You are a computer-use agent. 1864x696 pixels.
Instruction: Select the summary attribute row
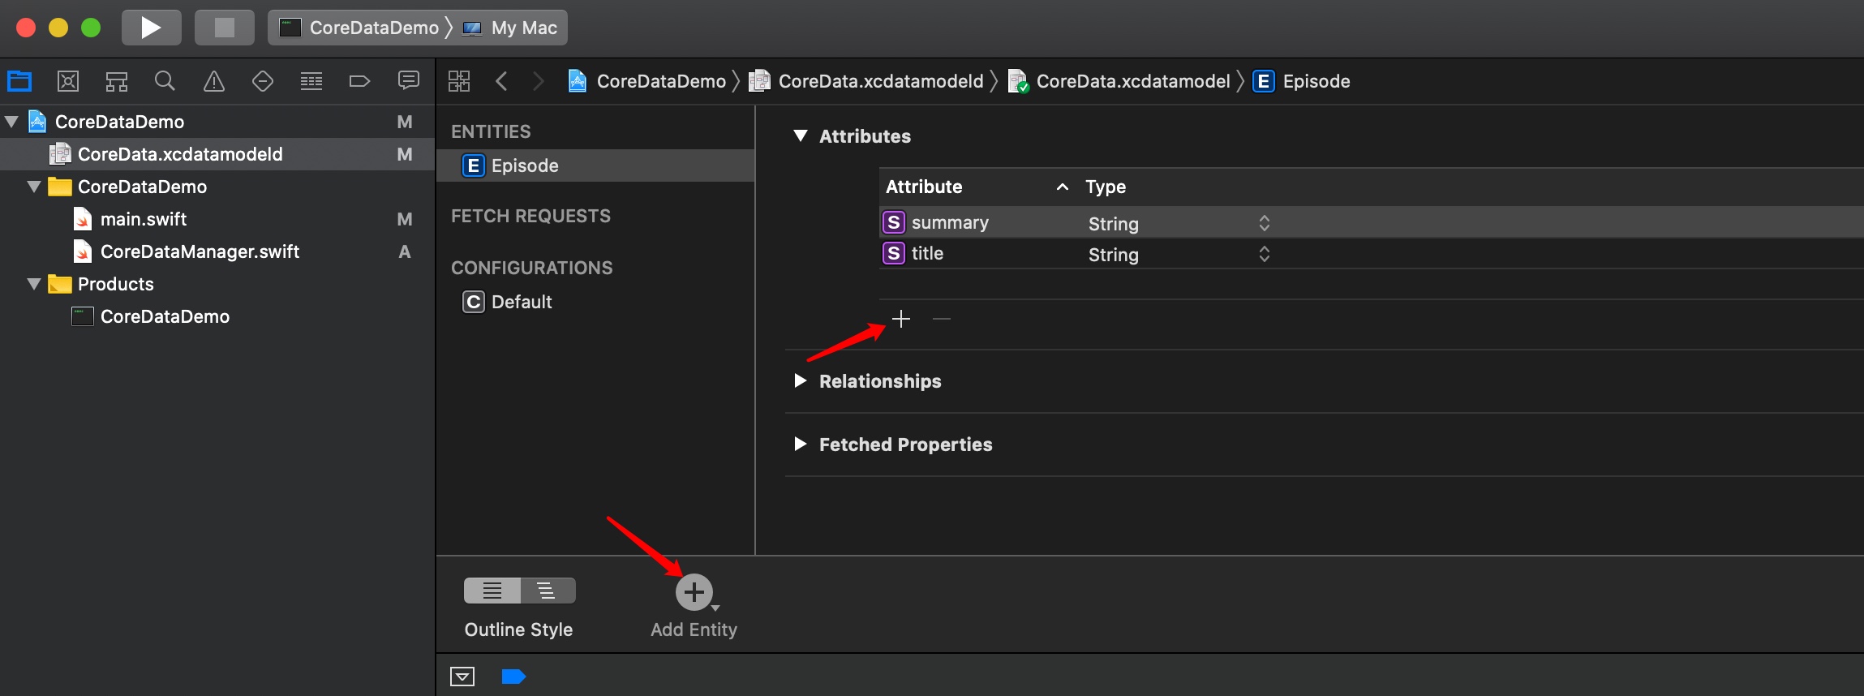pyautogui.click(x=1371, y=222)
